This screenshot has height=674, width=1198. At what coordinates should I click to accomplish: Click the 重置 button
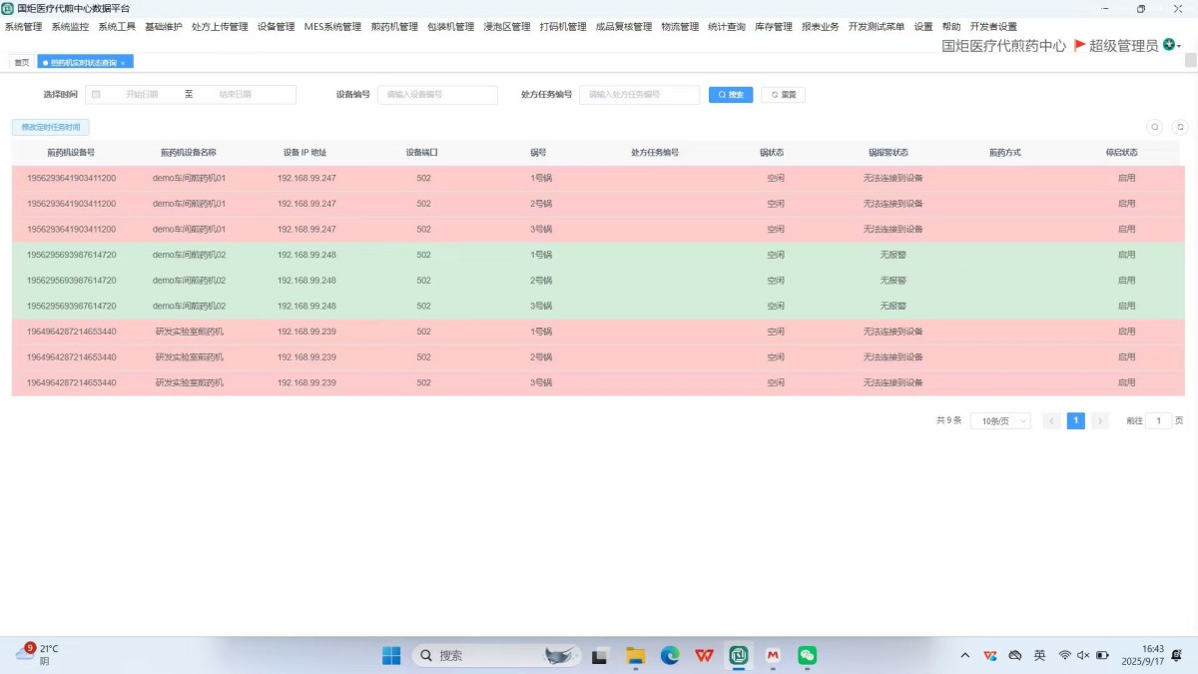coord(783,95)
